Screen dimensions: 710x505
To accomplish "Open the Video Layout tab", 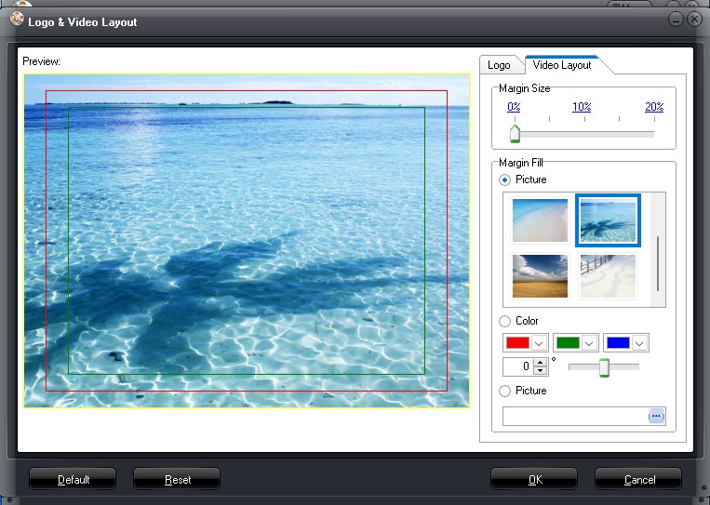I will (562, 65).
